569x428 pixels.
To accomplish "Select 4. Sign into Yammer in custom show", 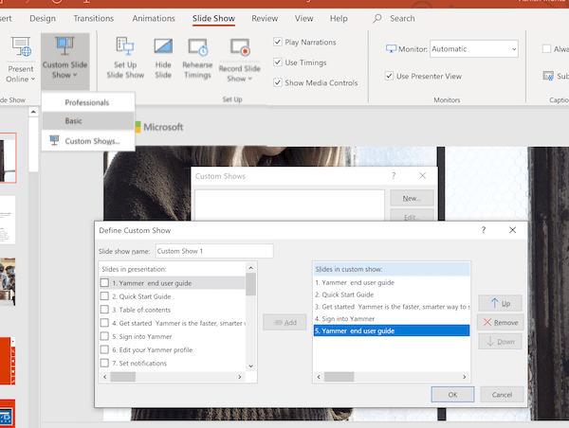I will click(392, 318).
